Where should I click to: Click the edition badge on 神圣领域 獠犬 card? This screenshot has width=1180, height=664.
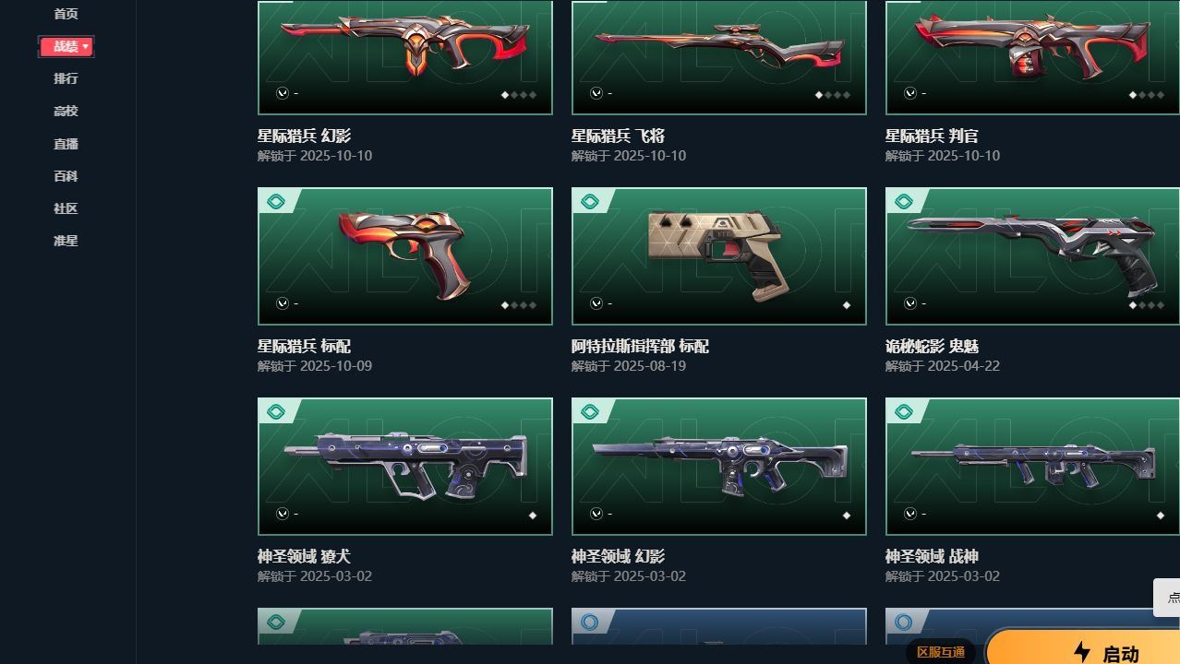[275, 411]
